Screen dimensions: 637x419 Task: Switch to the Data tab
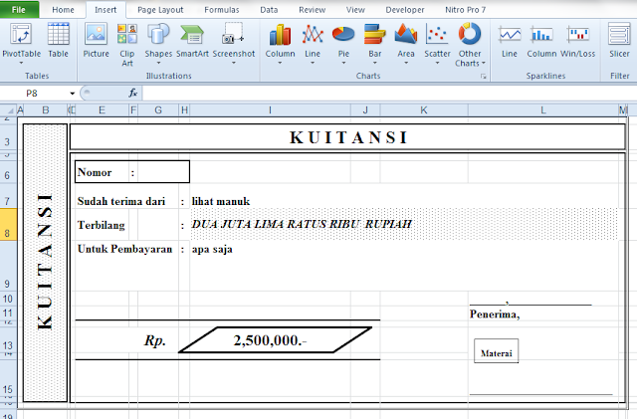(x=269, y=10)
